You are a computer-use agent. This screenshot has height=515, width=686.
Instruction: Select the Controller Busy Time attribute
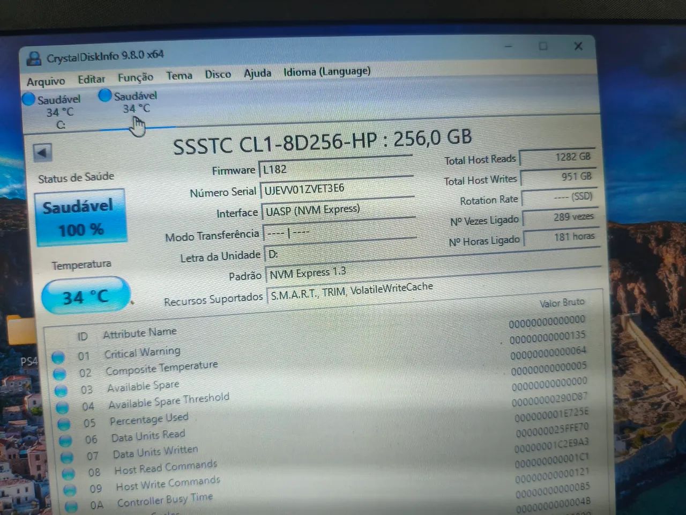coord(165,499)
